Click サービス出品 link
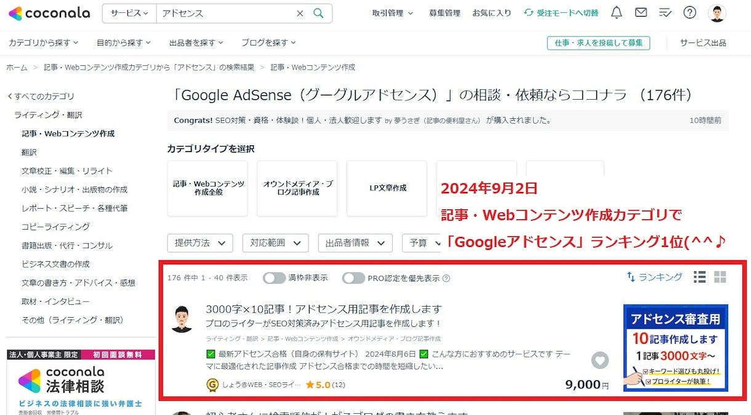This screenshot has height=415, width=751. coord(703,42)
